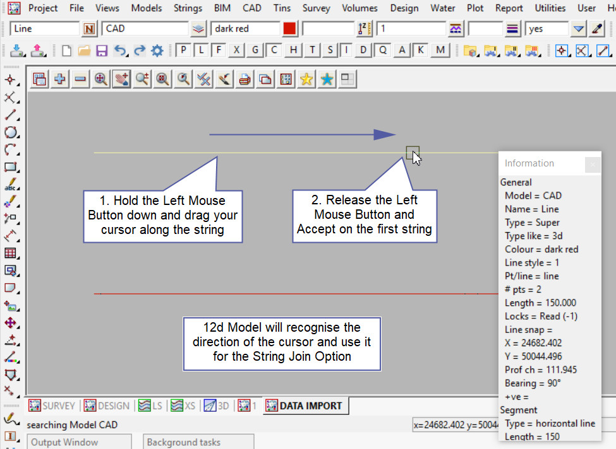Select the circle creation tool
The image size is (616, 449).
[10, 132]
